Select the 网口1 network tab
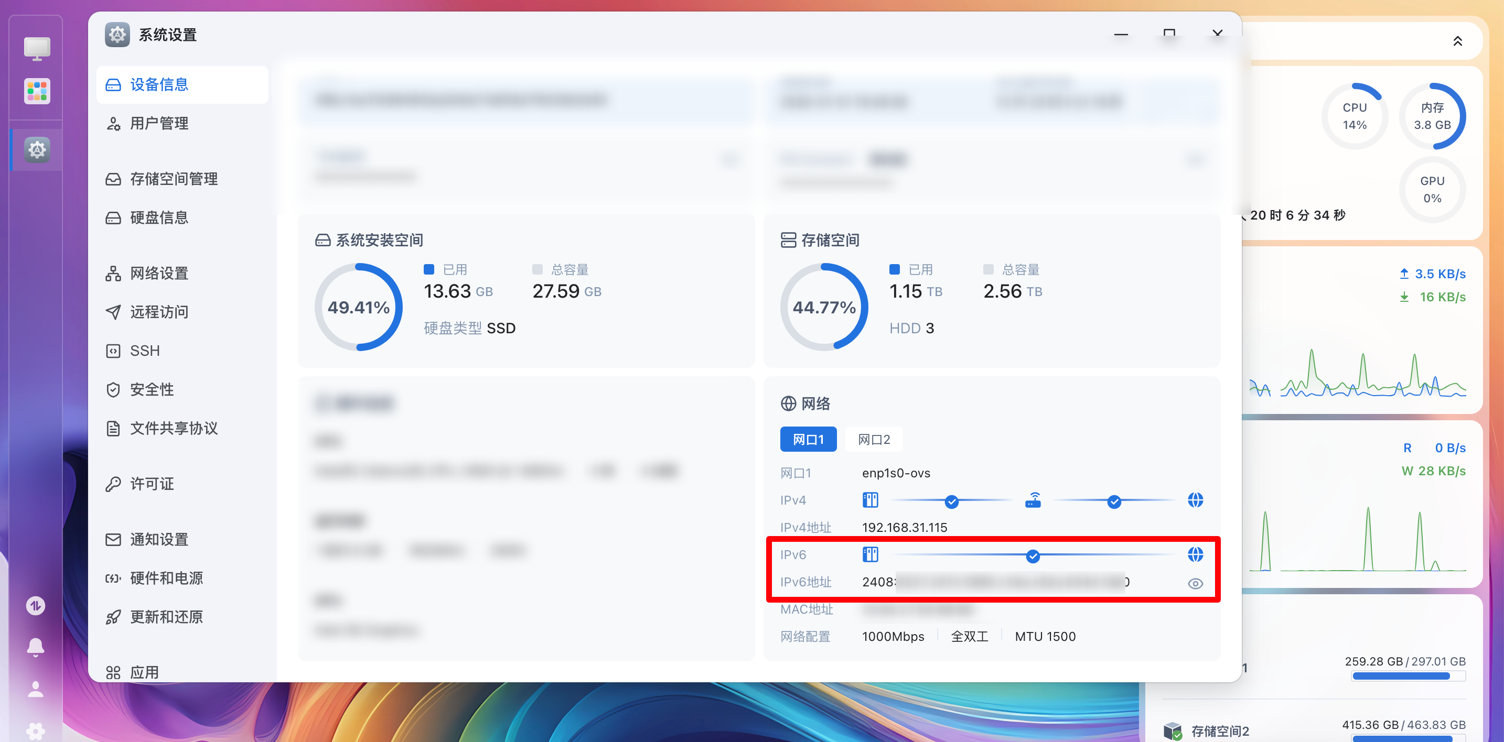This screenshot has height=742, width=1504. coord(808,439)
